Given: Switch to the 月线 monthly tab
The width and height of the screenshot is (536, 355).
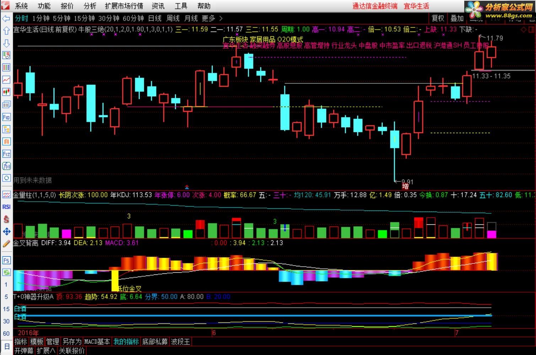Looking at the screenshot, I should tap(191, 18).
